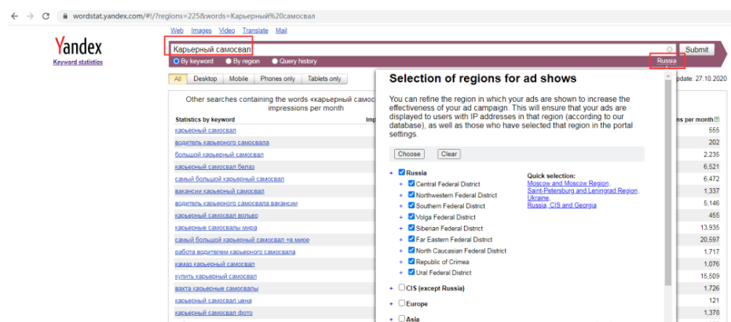Check the Europe checkbox
Screen dimensions: 731x322
point(402,303)
